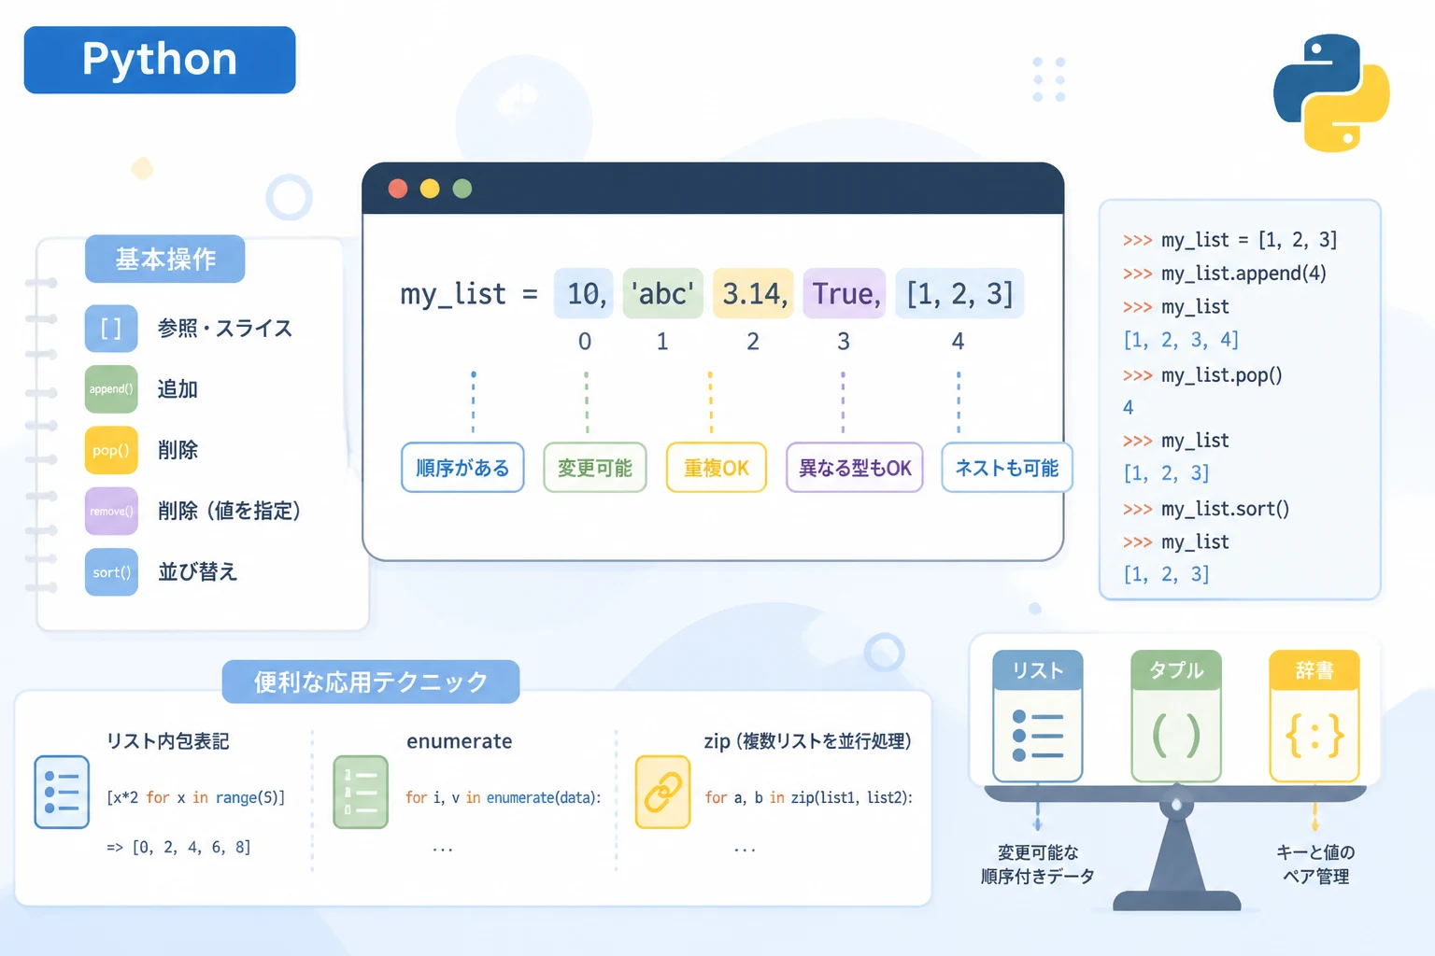
Task: Select the 'abc' list element
Action: tap(662, 294)
